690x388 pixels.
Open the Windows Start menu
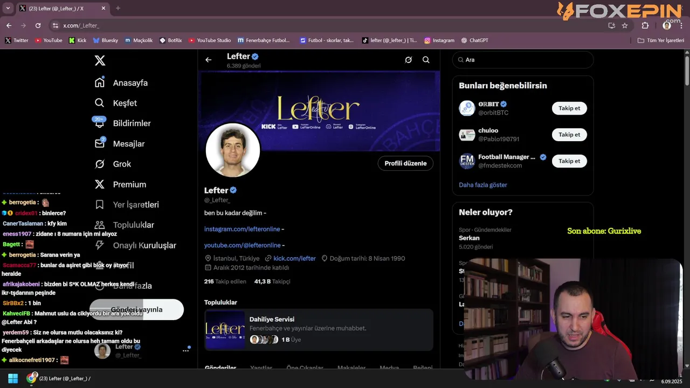tap(13, 378)
